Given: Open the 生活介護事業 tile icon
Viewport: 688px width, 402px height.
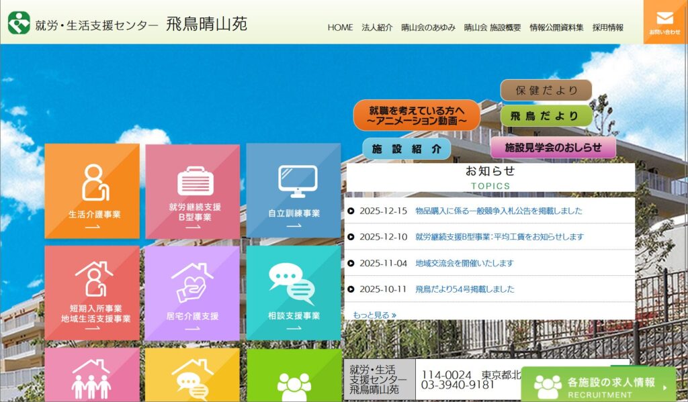Looking at the screenshot, I should 92,182.
